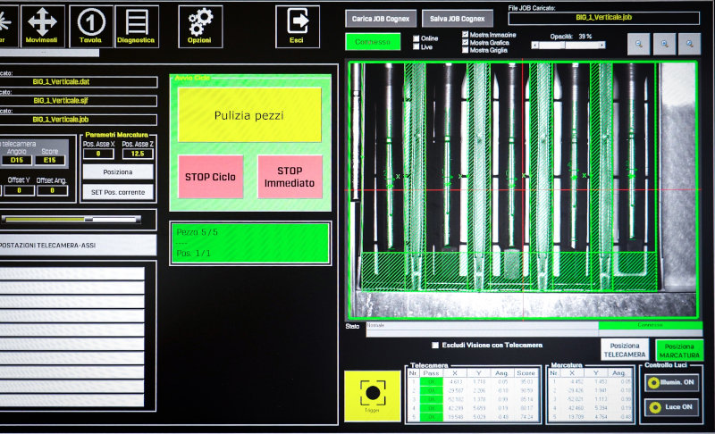The image size is (715, 434).
Task: Click the STOP Immediato button
Action: (x=290, y=177)
